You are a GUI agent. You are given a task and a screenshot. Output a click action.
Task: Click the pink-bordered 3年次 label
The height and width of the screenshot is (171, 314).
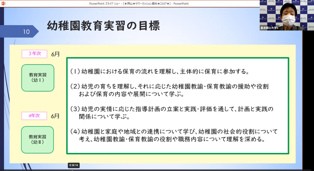[x=34, y=54]
